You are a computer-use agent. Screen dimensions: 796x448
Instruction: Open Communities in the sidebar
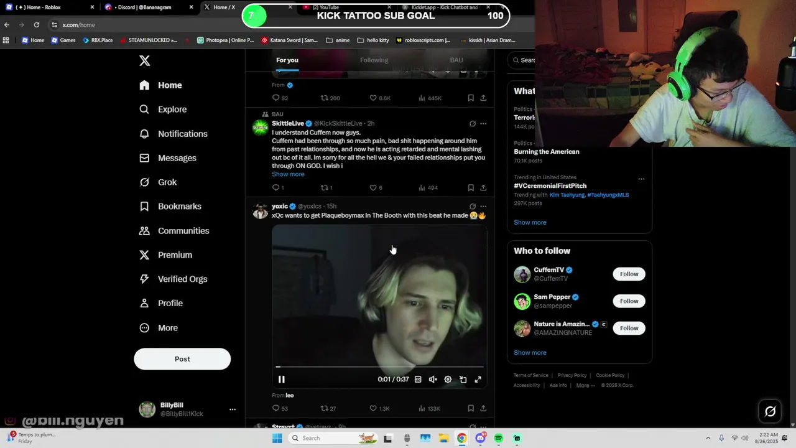pyautogui.click(x=174, y=231)
